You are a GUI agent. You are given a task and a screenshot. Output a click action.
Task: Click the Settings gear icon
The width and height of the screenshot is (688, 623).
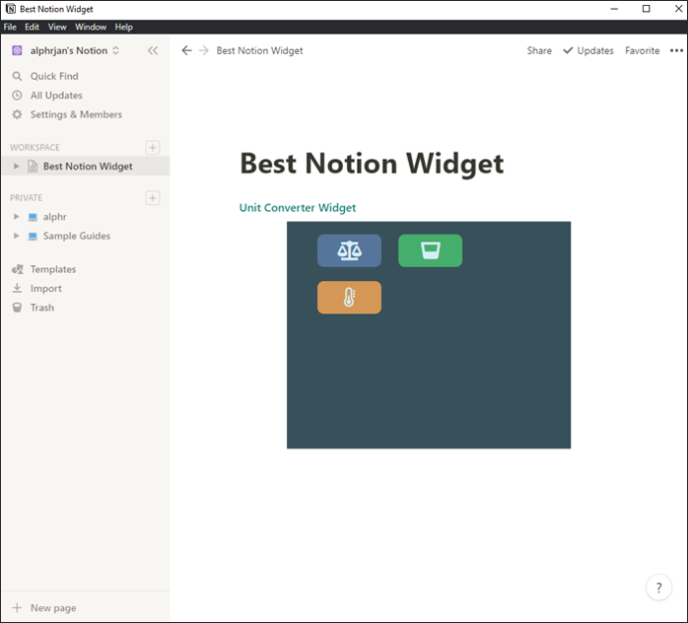17,115
